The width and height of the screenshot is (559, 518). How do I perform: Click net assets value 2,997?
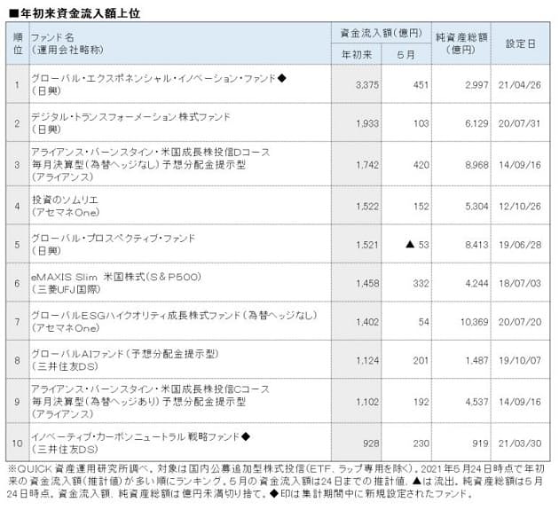(476, 85)
